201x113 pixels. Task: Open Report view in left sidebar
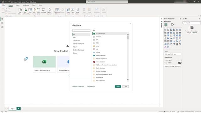click(x=2, y=19)
